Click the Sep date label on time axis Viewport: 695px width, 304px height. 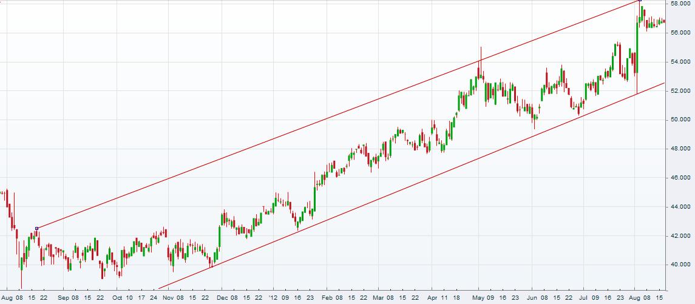pyautogui.click(x=62, y=299)
